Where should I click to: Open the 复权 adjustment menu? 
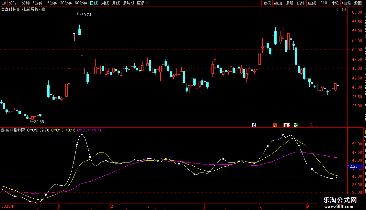click(x=267, y=3)
